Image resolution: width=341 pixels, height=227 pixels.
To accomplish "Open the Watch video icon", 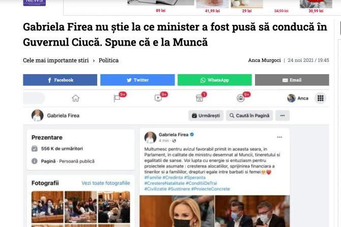I will click(x=158, y=99).
